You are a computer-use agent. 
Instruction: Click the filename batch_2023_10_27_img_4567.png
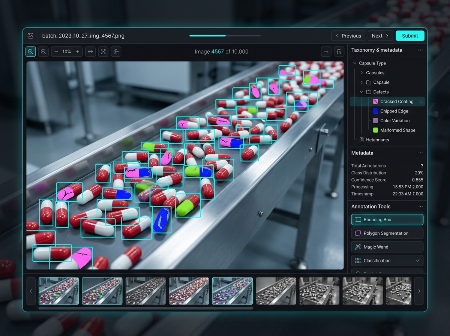pyautogui.click(x=83, y=36)
